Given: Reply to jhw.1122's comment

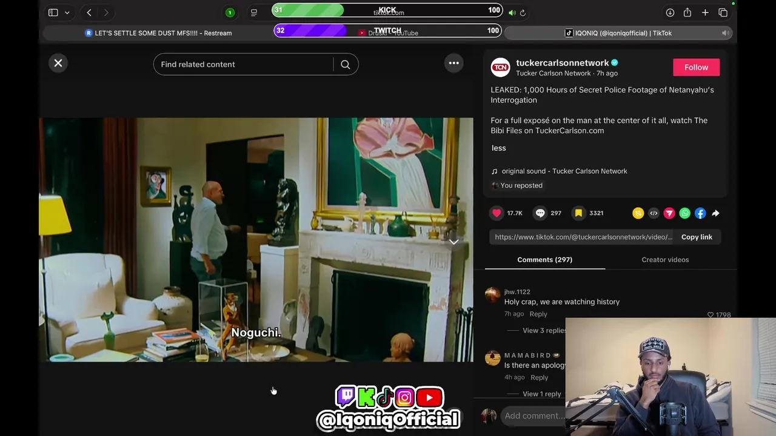Looking at the screenshot, I should click(x=538, y=314).
